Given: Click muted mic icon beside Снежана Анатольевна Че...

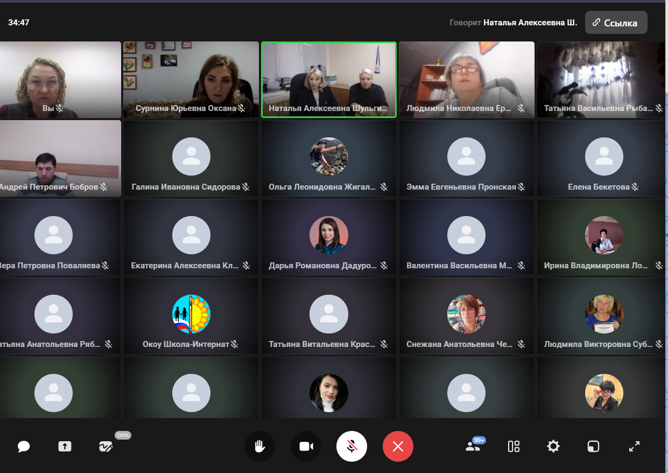Looking at the screenshot, I should [521, 344].
